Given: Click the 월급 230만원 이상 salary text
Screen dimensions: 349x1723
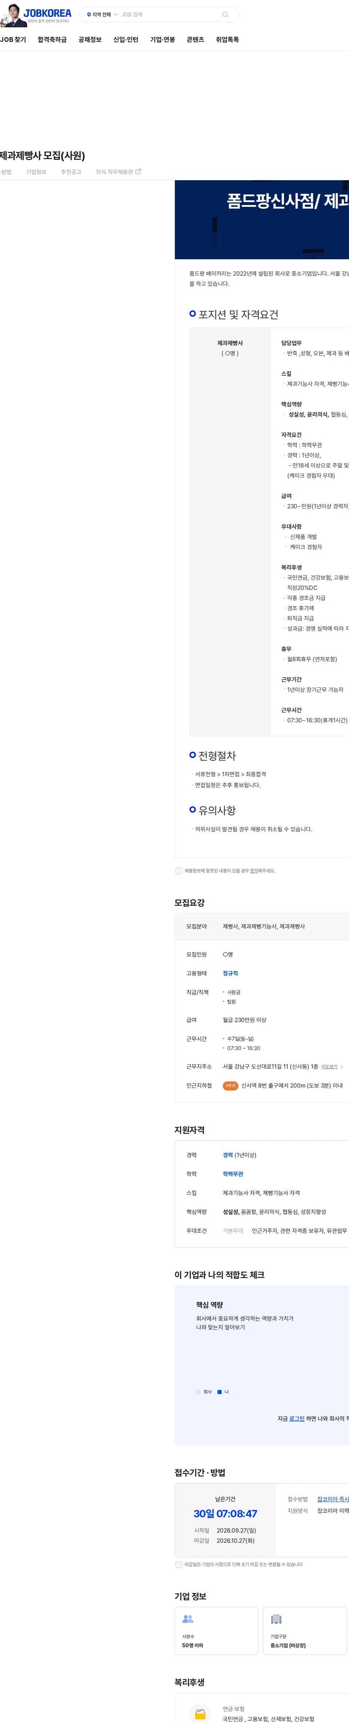Looking at the screenshot, I should [x=244, y=1020].
